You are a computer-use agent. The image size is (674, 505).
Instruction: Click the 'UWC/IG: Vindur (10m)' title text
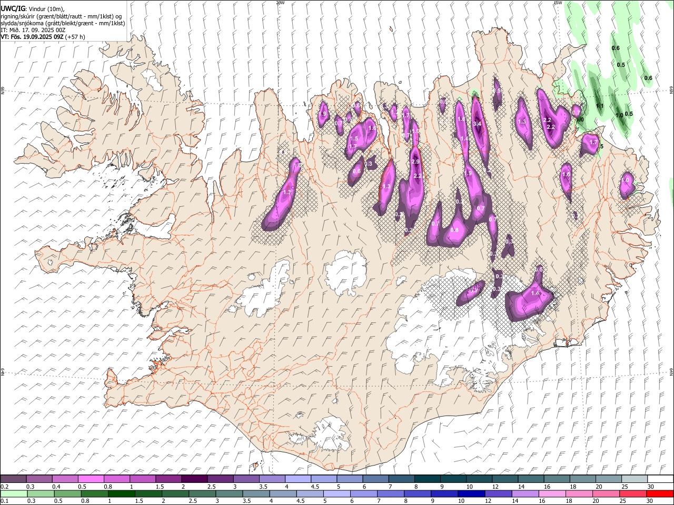[x=33, y=9]
